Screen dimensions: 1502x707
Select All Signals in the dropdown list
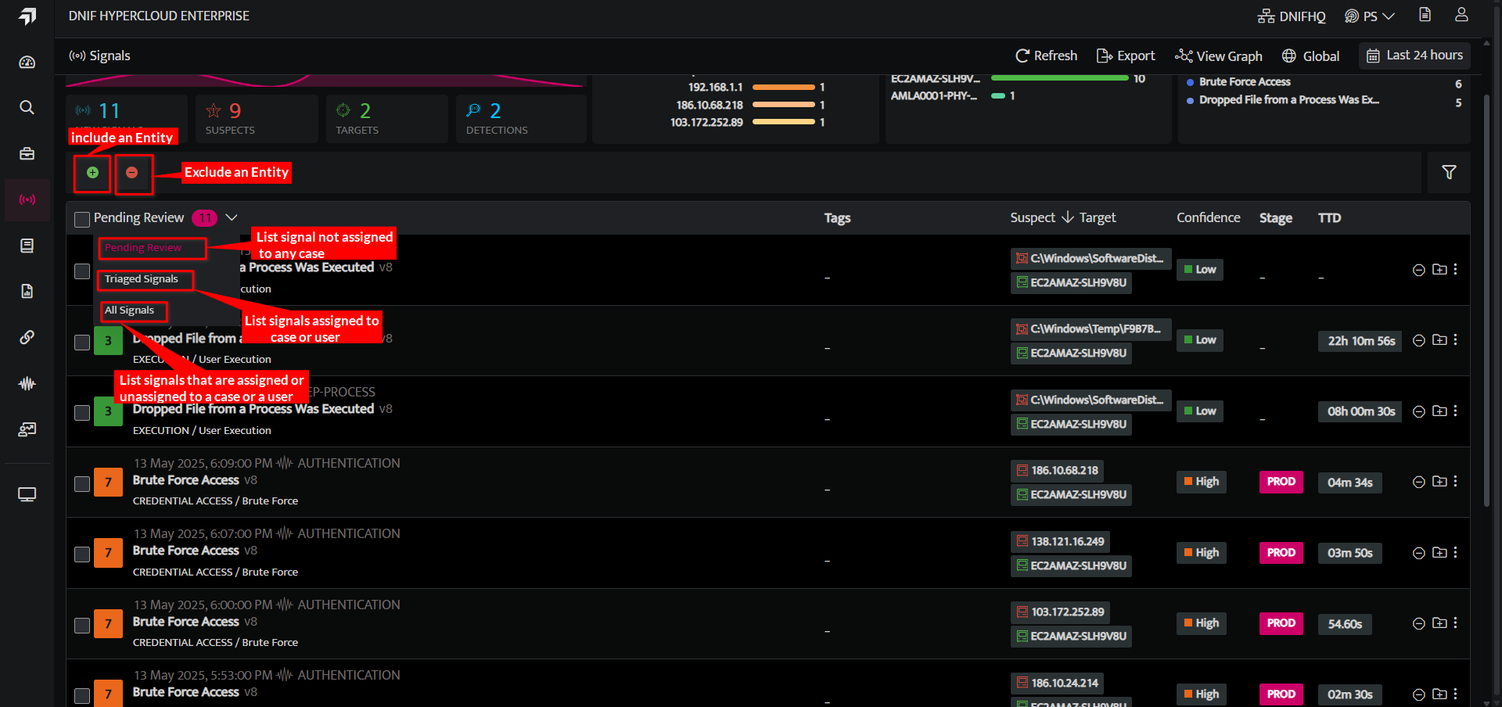click(130, 310)
